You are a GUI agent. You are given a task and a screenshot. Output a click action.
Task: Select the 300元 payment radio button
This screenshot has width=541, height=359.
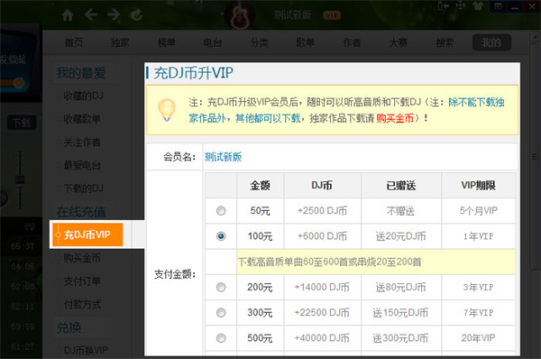point(221,313)
